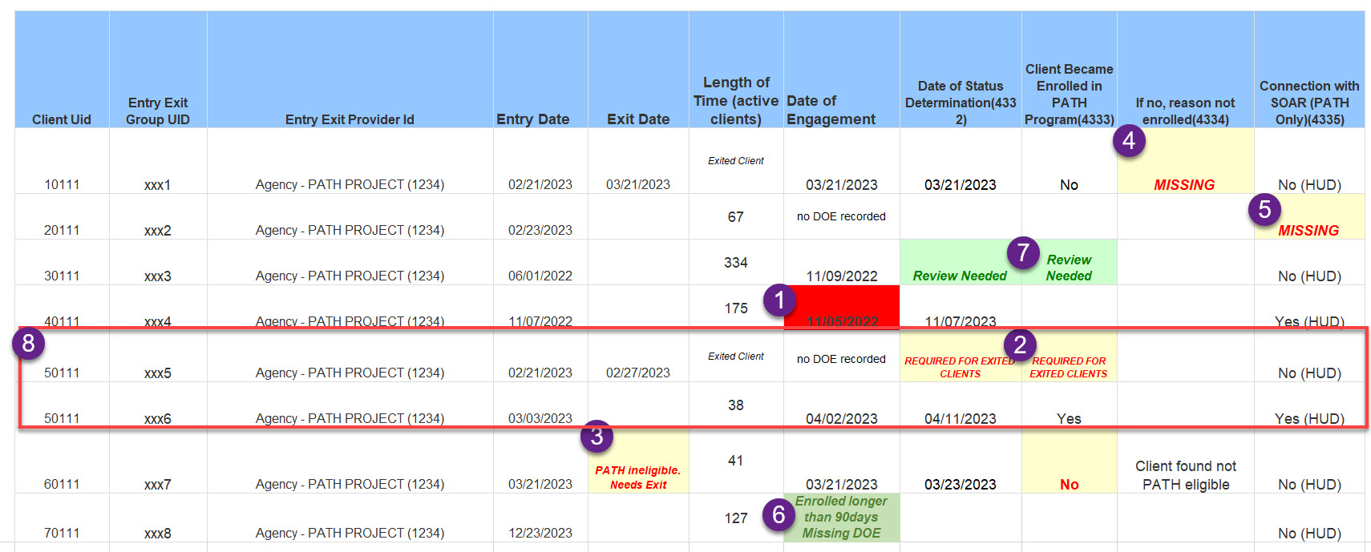This screenshot has height=552, width=1371.
Task: Click the purple callout marker number 1
Action: [x=779, y=300]
